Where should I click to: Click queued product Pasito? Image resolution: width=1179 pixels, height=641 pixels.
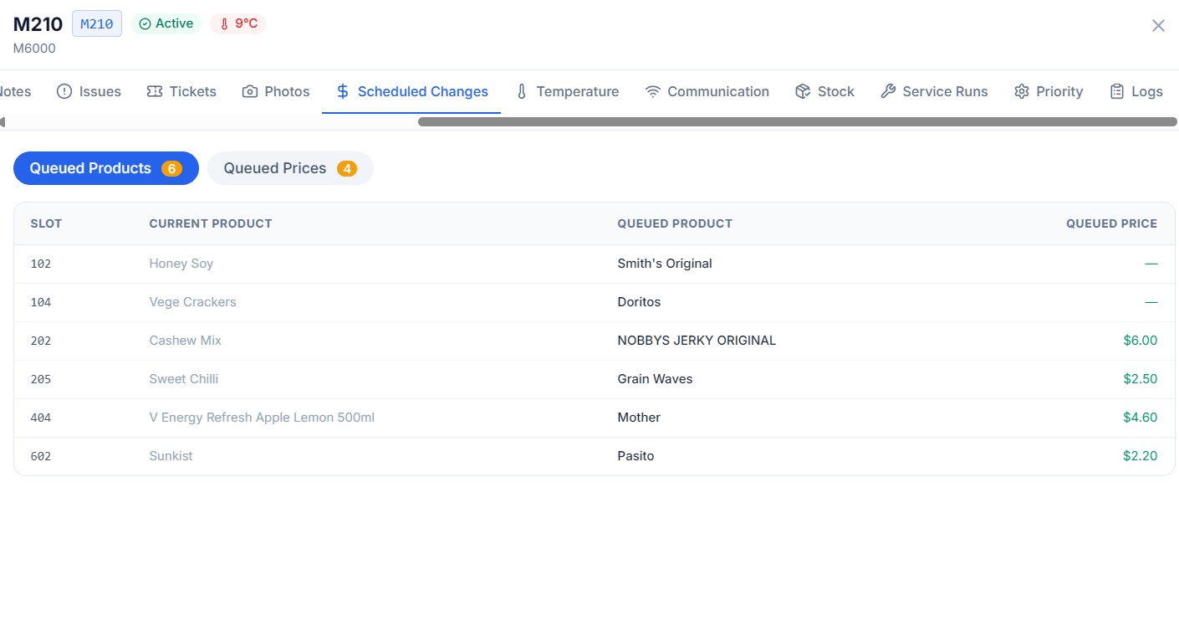(635, 456)
